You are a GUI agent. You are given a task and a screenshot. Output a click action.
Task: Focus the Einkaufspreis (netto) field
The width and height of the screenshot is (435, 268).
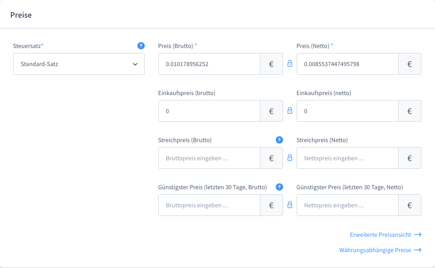tap(347, 111)
